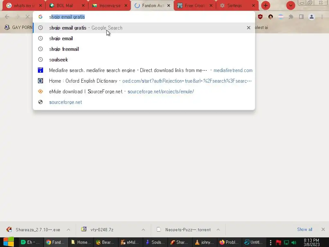Open the Shareaza_2.7.10 exe download

point(33,230)
